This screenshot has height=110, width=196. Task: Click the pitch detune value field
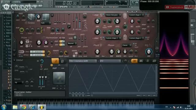coord(37,55)
